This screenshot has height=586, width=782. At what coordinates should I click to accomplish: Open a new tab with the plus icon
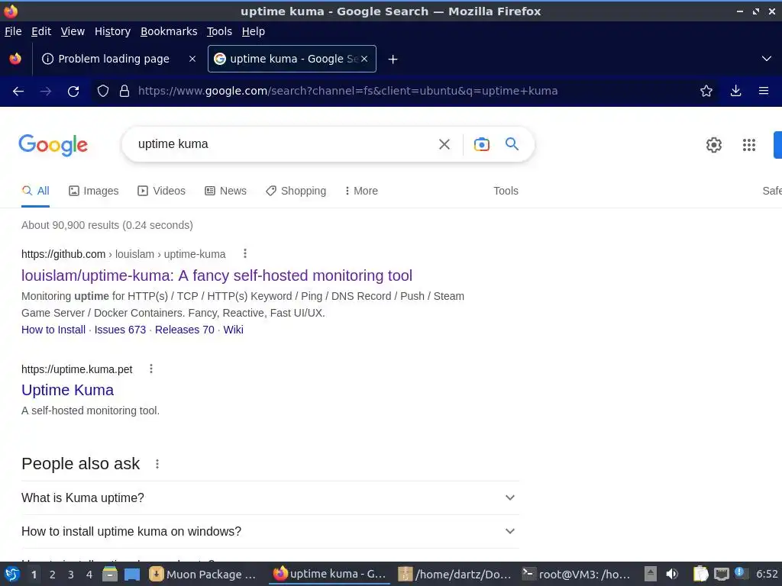[393, 60]
